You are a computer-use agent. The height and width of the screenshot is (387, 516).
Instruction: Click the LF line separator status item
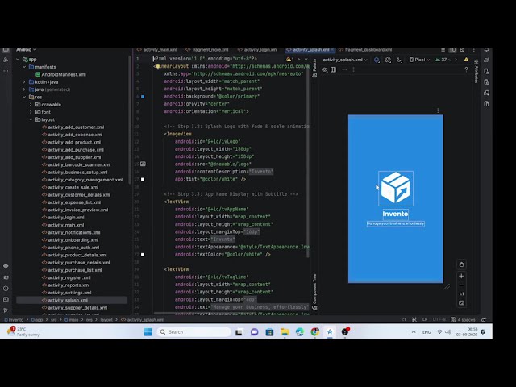425,319
